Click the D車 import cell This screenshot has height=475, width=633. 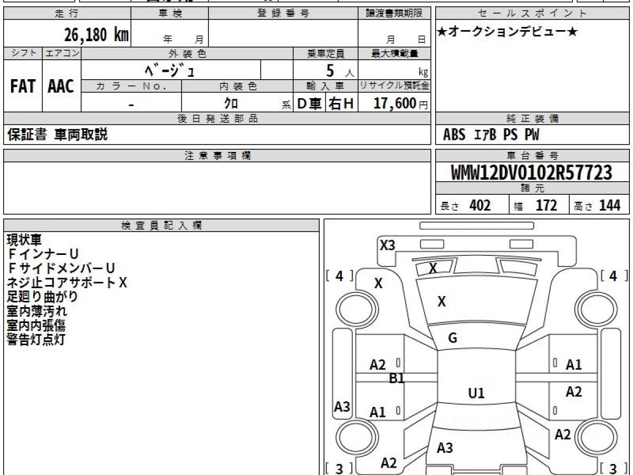(x=309, y=103)
